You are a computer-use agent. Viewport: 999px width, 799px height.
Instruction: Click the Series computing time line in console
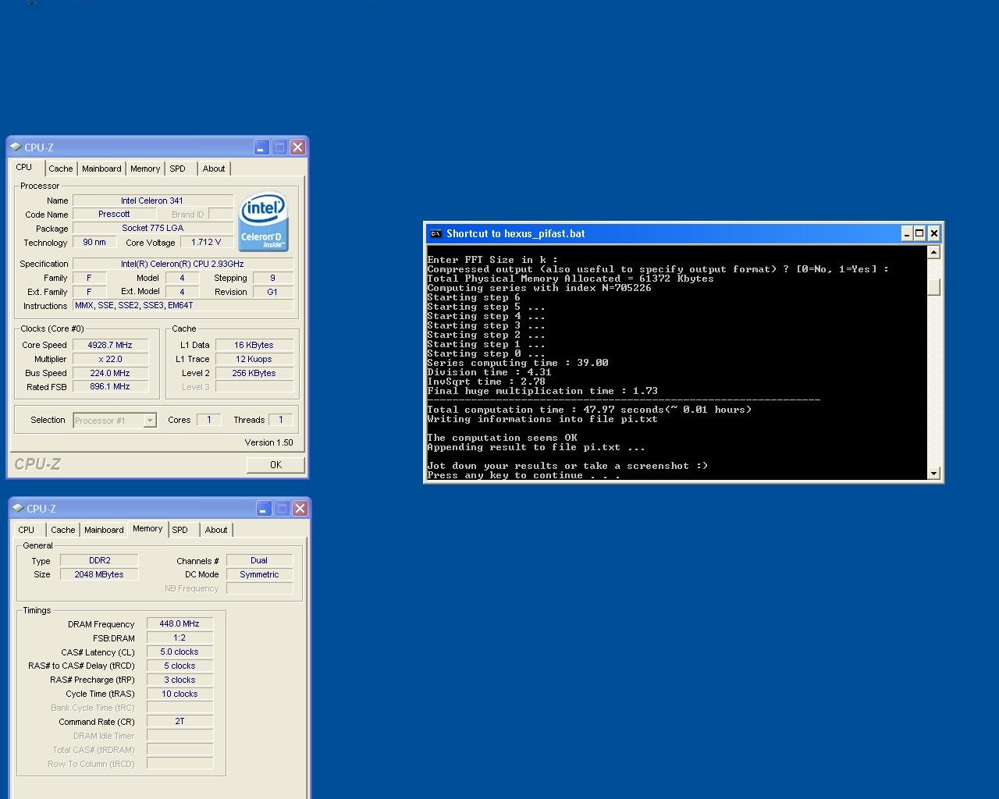pos(517,363)
